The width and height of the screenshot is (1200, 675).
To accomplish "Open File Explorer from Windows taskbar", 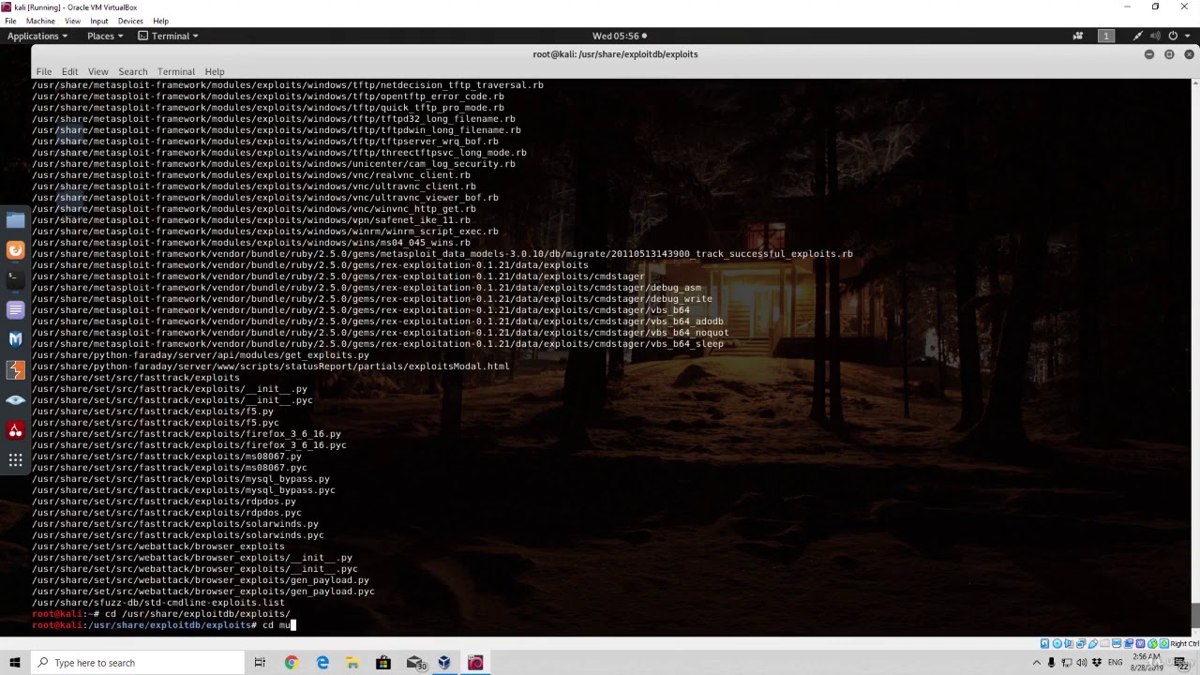I will point(352,663).
